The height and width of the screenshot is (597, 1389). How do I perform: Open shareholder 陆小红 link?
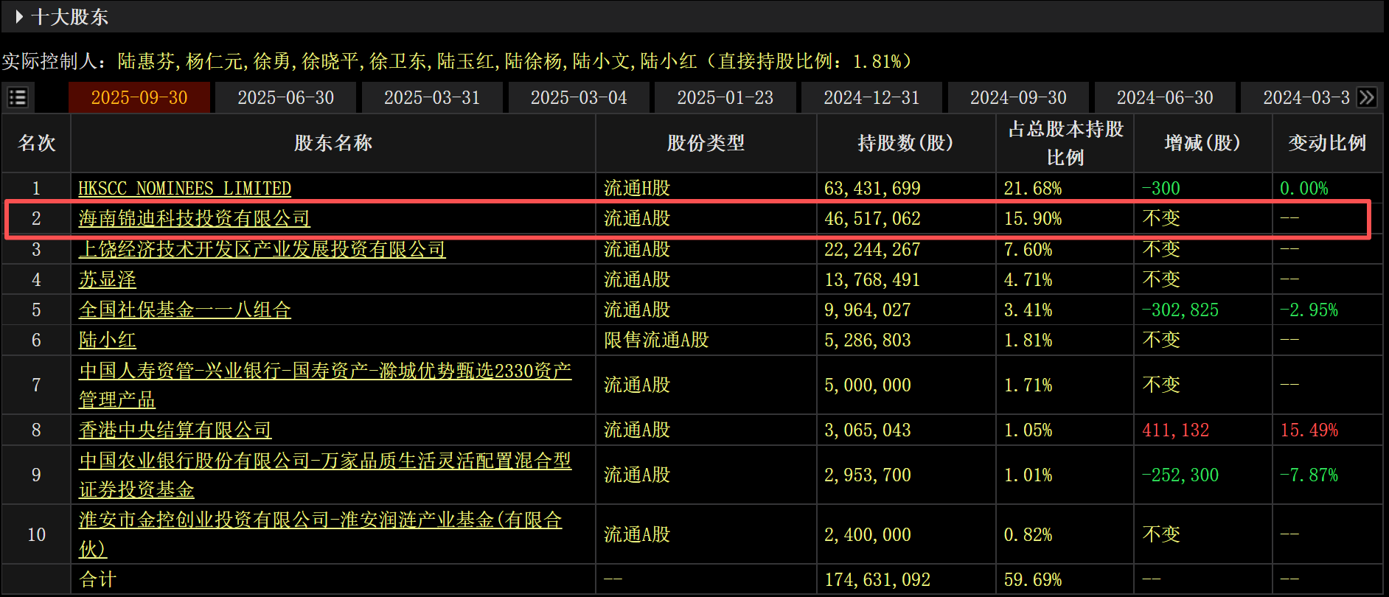coord(107,340)
